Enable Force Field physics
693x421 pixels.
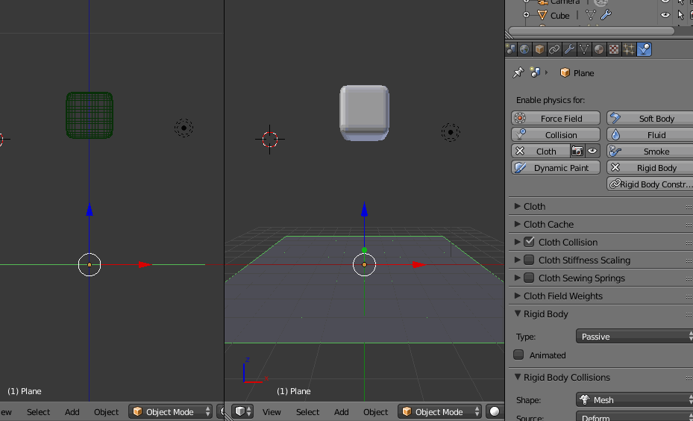556,119
